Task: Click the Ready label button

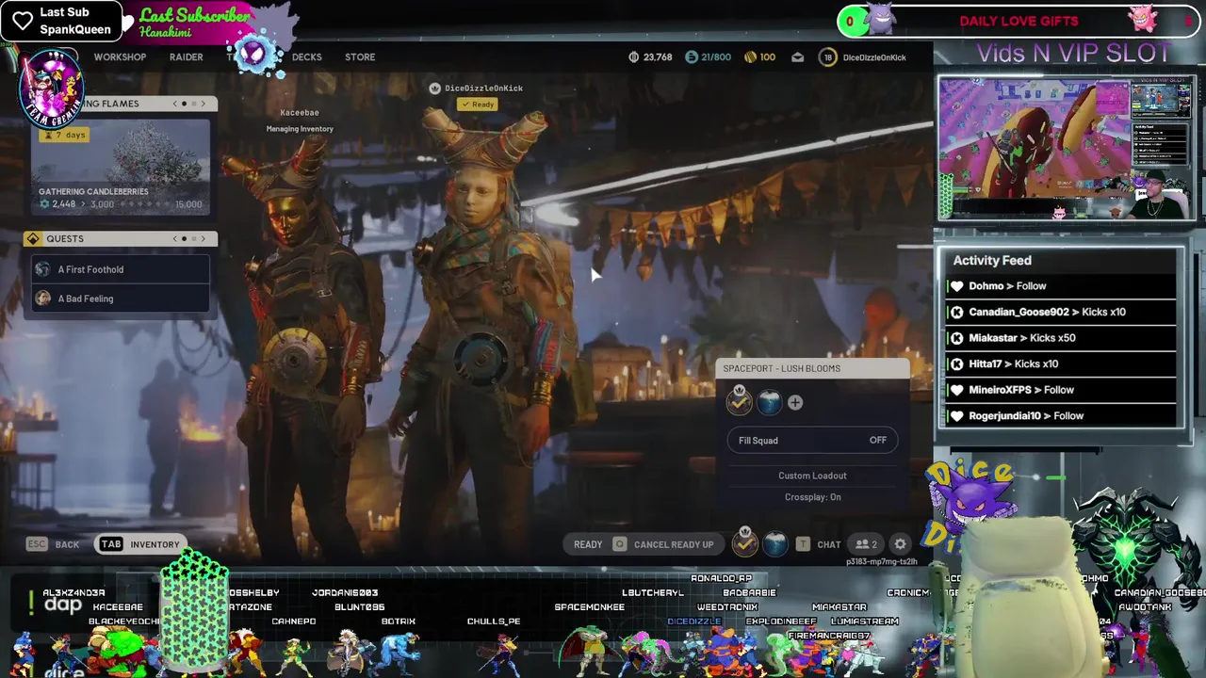Action: click(x=588, y=544)
